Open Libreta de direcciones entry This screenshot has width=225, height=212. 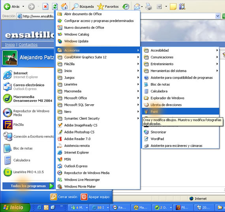click(181, 105)
